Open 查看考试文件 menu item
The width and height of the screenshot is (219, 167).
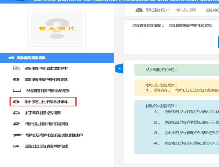click(x=46, y=69)
